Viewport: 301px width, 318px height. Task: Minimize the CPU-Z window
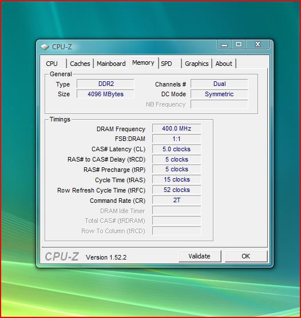(224, 45)
